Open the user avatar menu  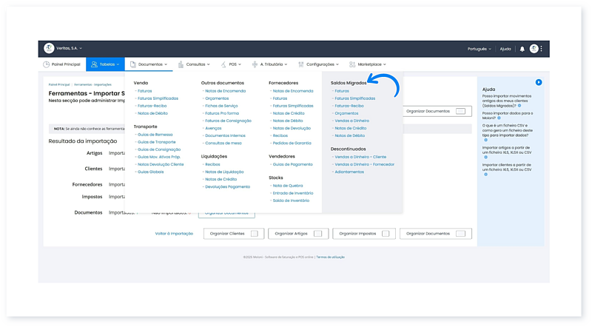[x=534, y=49]
